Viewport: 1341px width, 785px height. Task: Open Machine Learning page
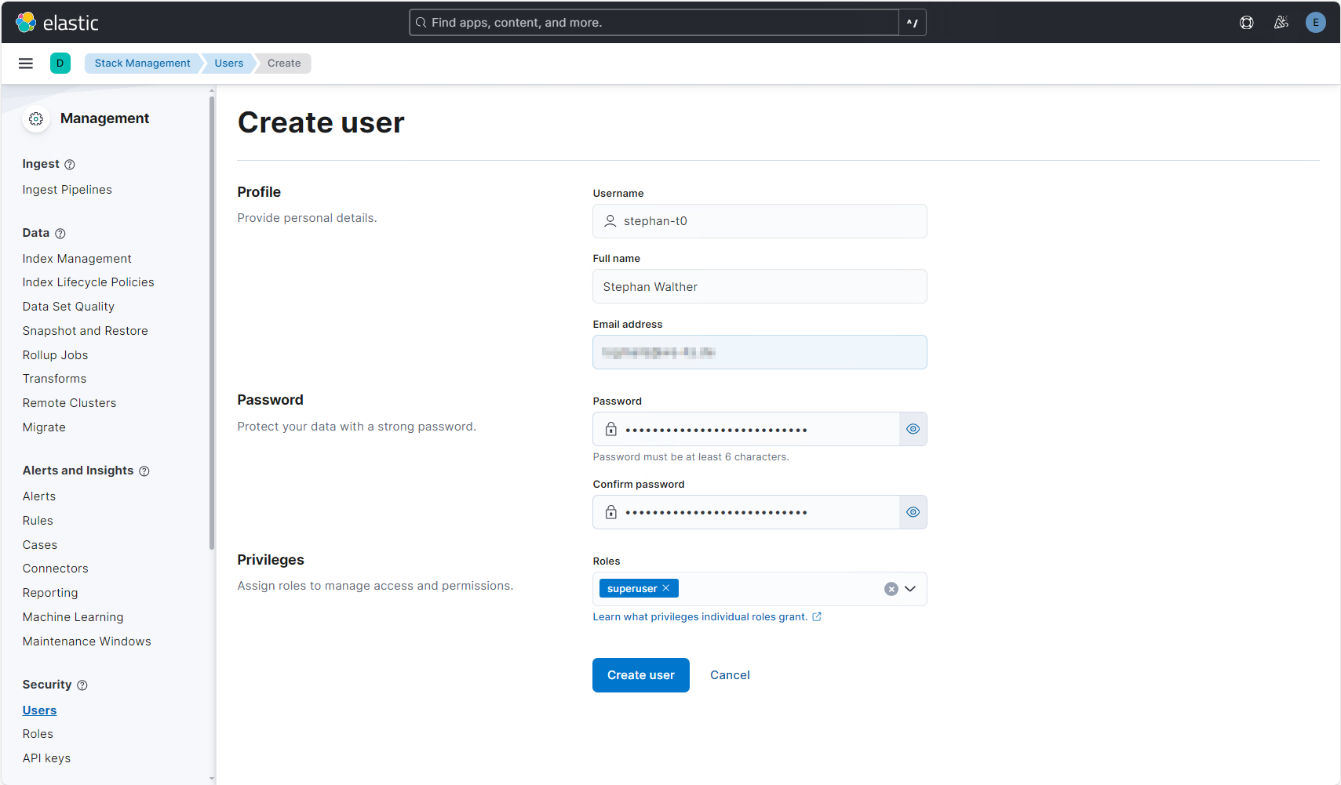tap(73, 617)
